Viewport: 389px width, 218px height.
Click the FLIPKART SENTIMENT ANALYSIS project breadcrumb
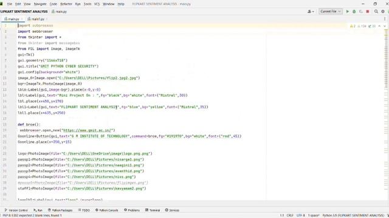click(x=24, y=12)
